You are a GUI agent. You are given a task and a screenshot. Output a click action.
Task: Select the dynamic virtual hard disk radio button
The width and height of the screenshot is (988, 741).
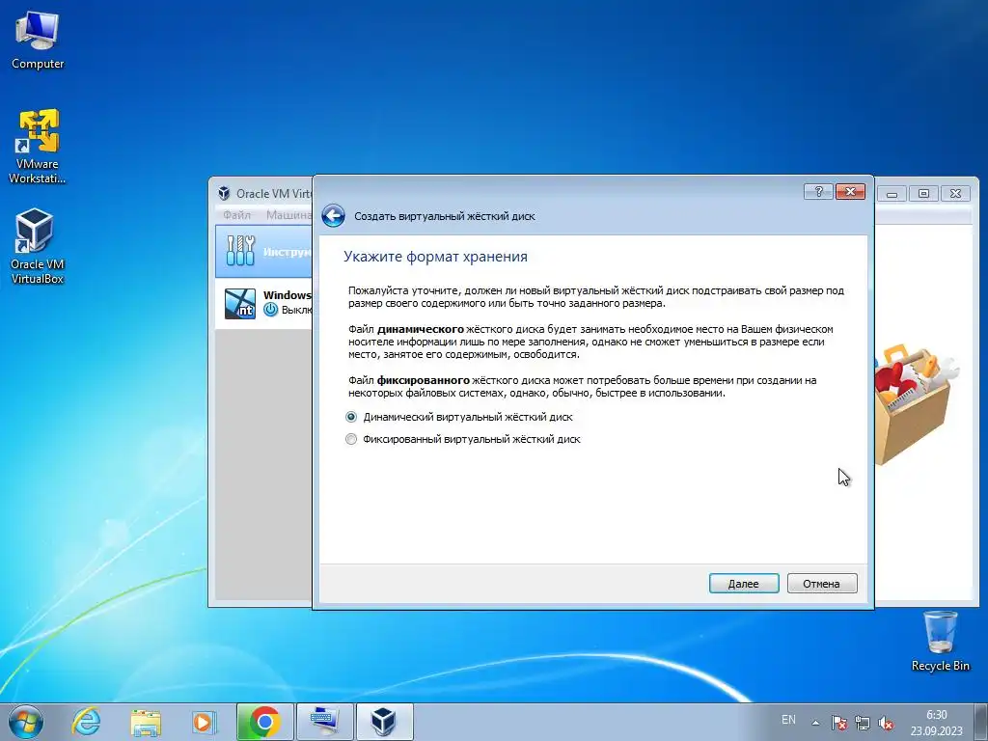(351, 417)
